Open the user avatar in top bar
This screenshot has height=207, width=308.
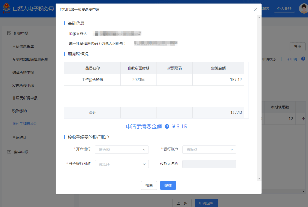pyautogui.click(x=303, y=8)
